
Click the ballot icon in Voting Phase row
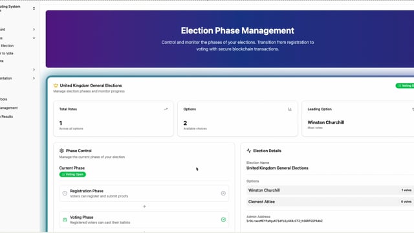click(x=65, y=219)
